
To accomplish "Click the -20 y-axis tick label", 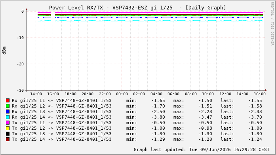I will pos(20,64).
